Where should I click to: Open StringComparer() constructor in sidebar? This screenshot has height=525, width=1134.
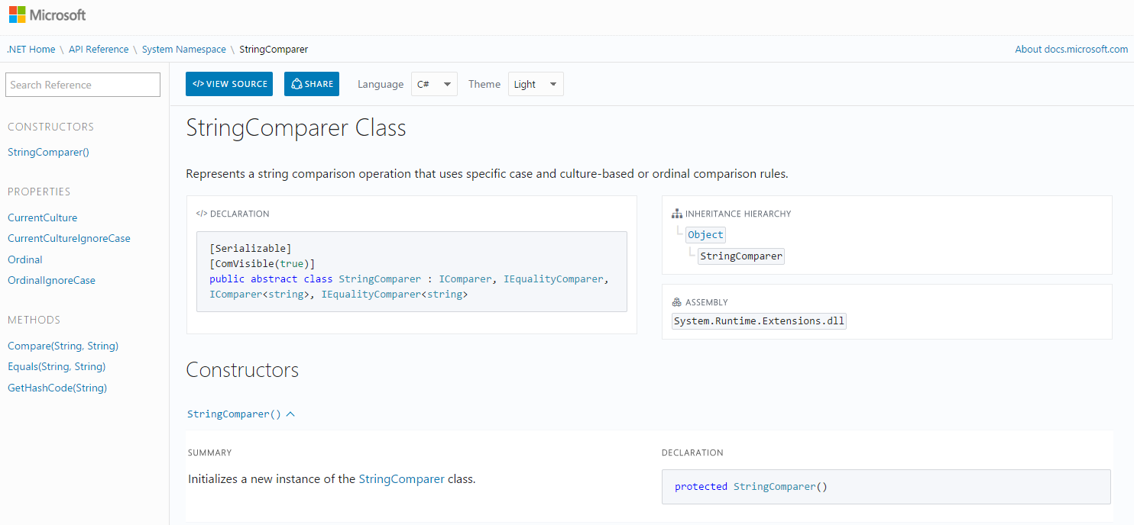[x=49, y=152]
